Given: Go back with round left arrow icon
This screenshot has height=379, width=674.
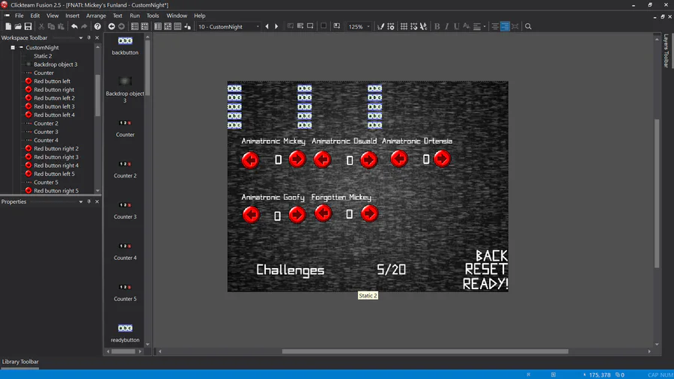Looking at the screenshot, I should coord(112,27).
